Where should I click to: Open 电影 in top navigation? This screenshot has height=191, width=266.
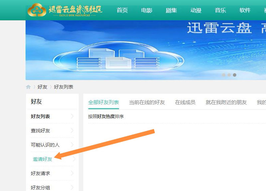[147, 10]
